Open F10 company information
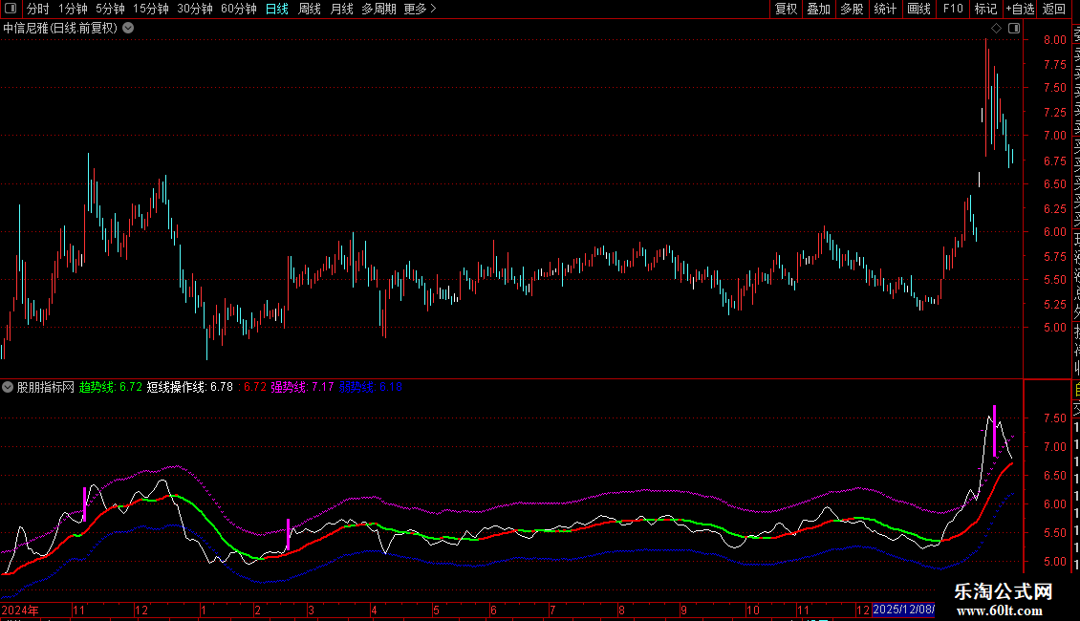The height and width of the screenshot is (621, 1080). [x=953, y=9]
